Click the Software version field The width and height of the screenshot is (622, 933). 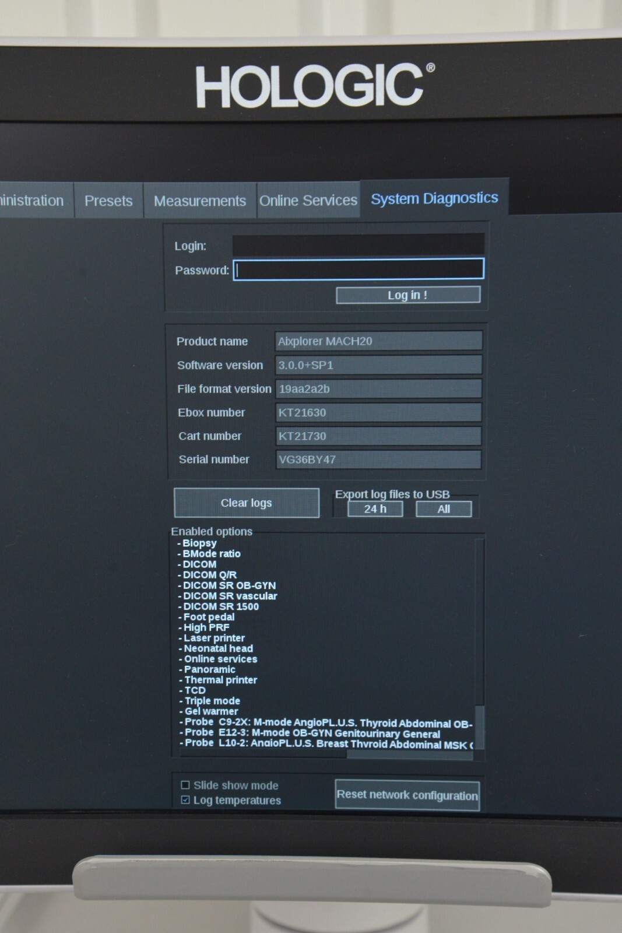(x=378, y=365)
